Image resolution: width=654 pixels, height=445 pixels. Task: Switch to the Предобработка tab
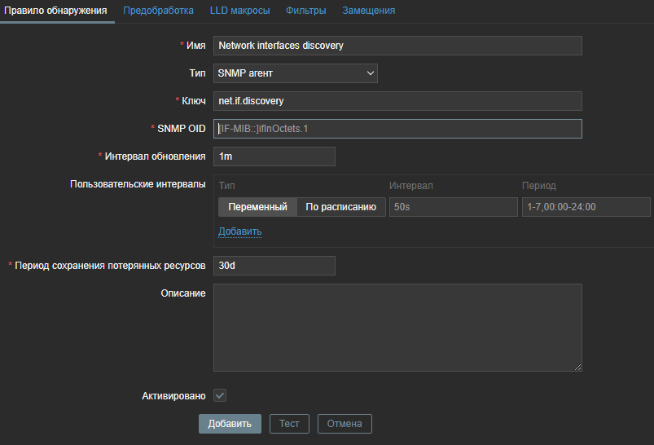(158, 11)
